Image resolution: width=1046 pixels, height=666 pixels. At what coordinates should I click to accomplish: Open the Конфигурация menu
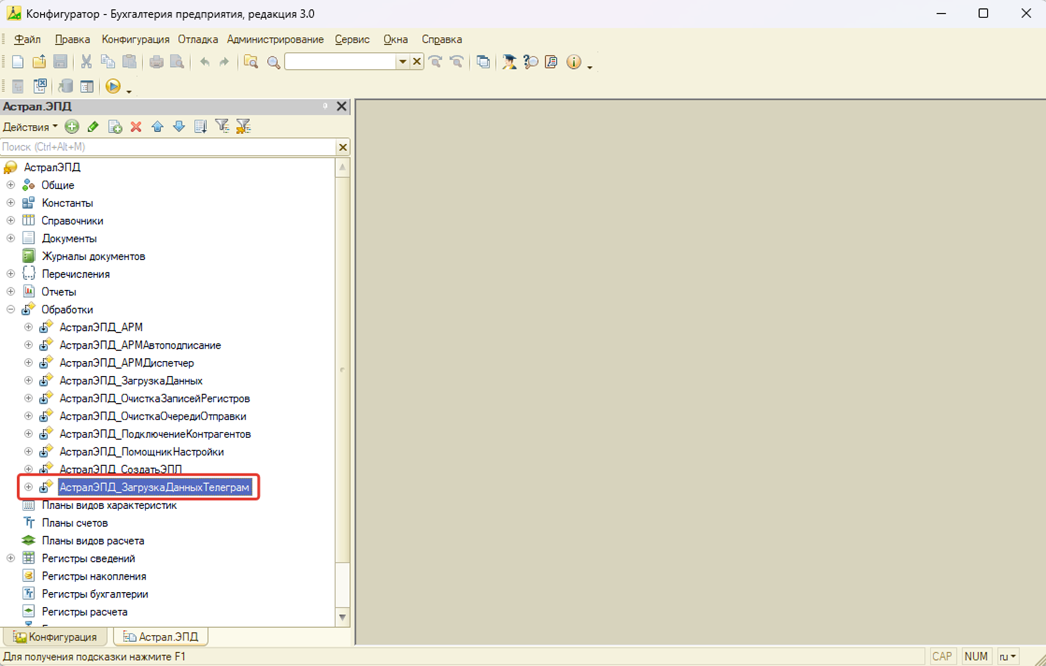tap(135, 39)
